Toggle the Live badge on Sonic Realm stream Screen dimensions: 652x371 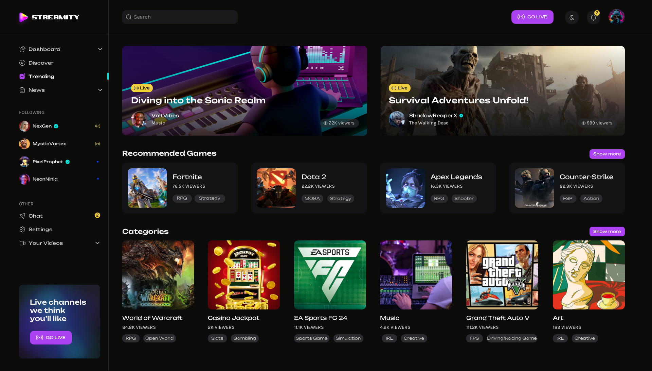[x=142, y=88]
